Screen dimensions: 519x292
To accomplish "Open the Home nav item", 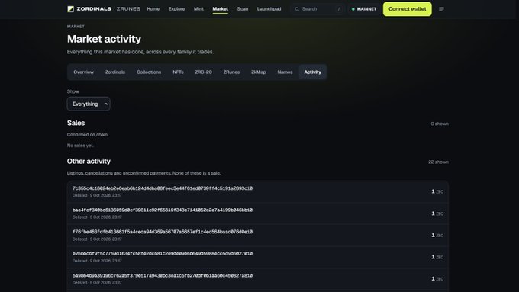I will (153, 9).
